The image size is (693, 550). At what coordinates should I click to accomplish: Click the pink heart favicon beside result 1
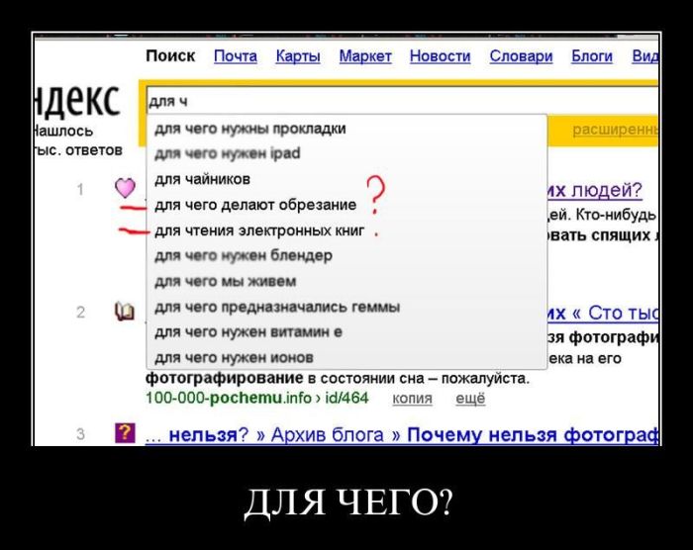[124, 188]
